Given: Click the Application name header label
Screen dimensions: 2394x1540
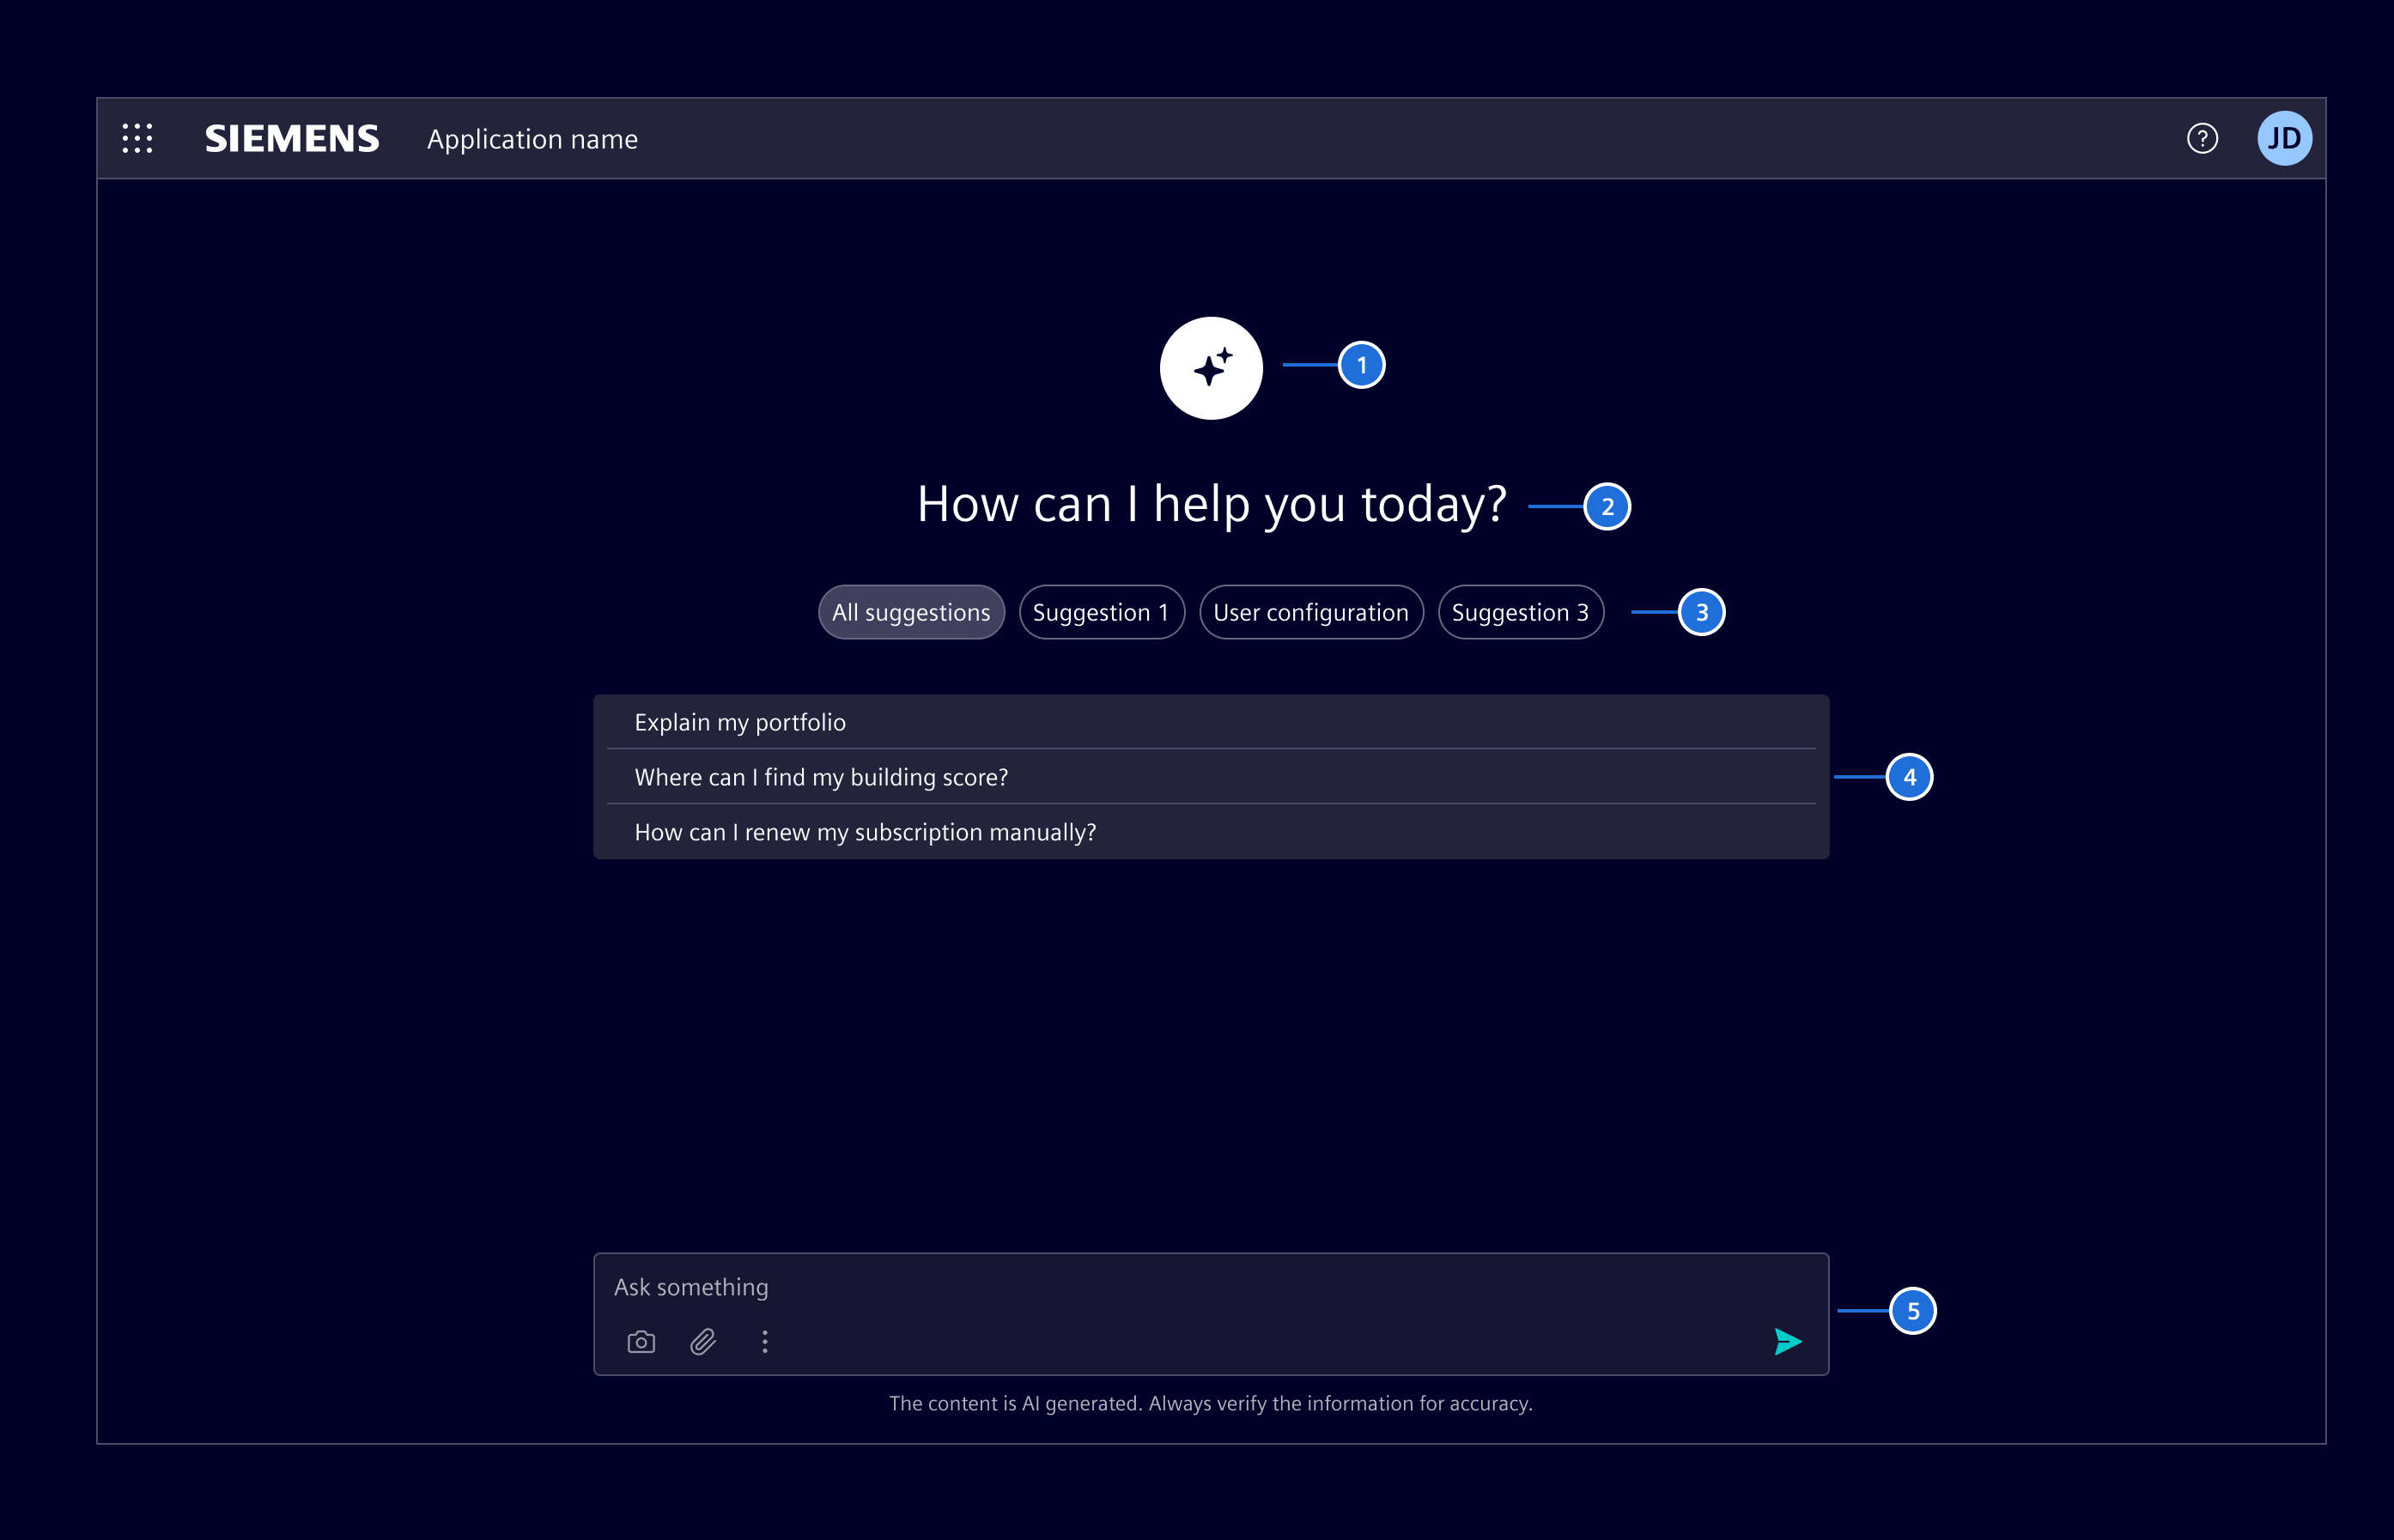Looking at the screenshot, I should pos(533,138).
